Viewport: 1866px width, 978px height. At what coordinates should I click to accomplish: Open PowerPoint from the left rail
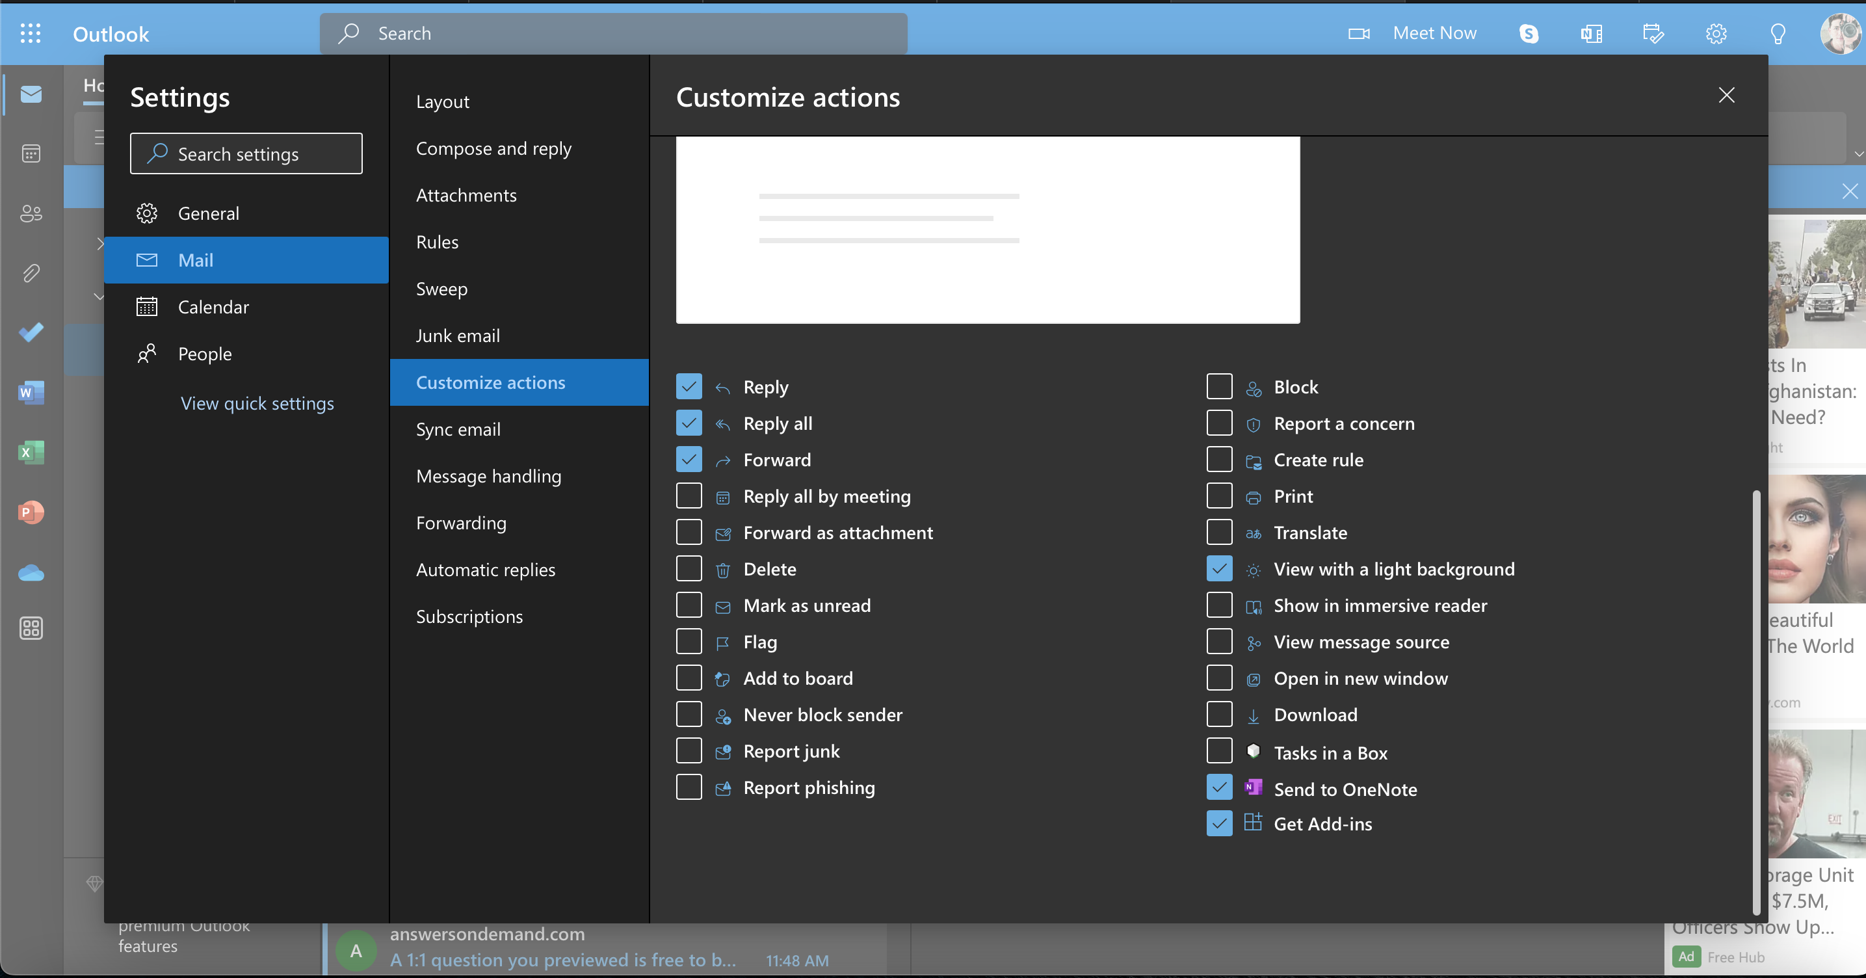31,512
